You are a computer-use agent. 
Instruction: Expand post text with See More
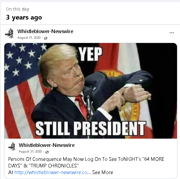[103, 172]
